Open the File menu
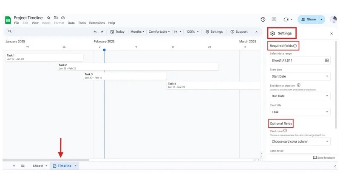340x191 pixels. click(17, 23)
